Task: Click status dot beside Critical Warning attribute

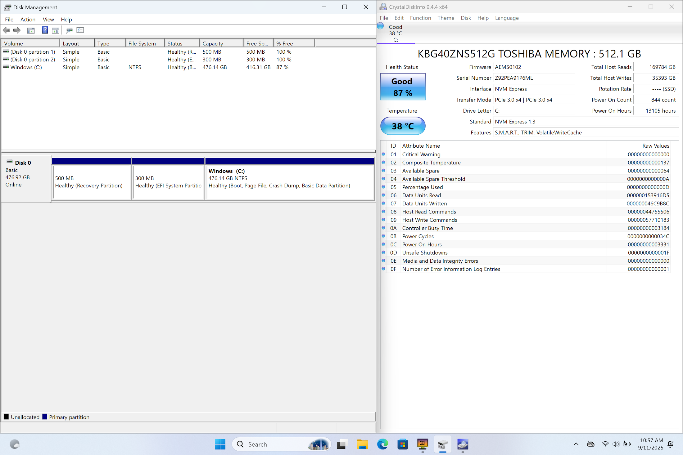Action: pyautogui.click(x=383, y=154)
